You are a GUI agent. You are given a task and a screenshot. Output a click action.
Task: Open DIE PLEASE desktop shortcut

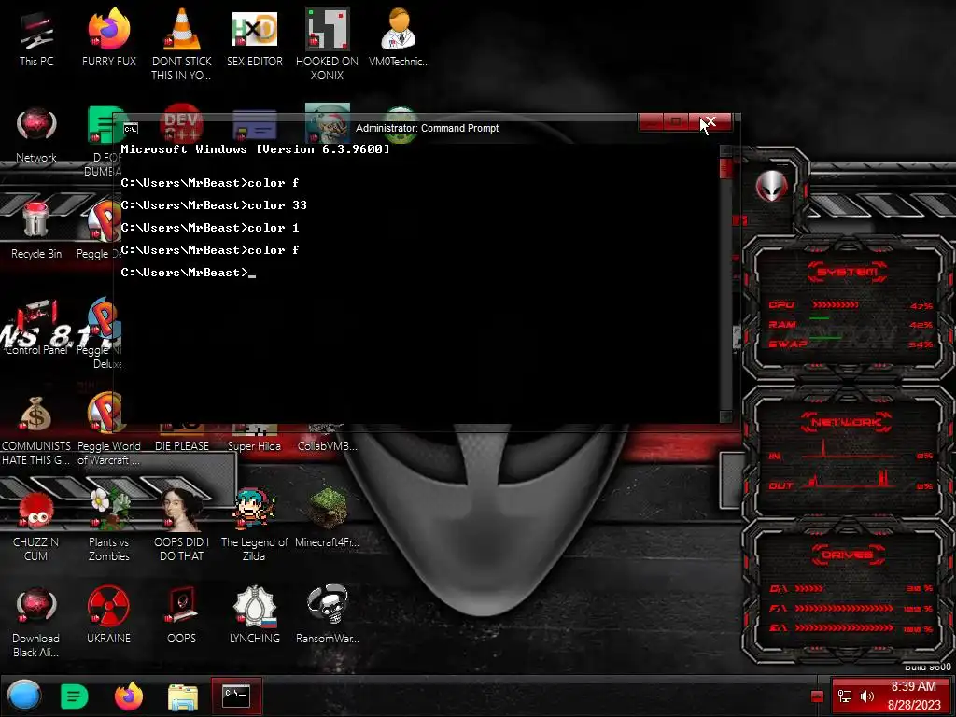[182, 439]
